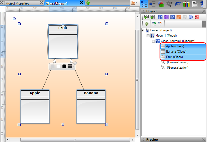Click the small circle popup handle
Viewport: 207px width, 142px height.
[x=75, y=63]
